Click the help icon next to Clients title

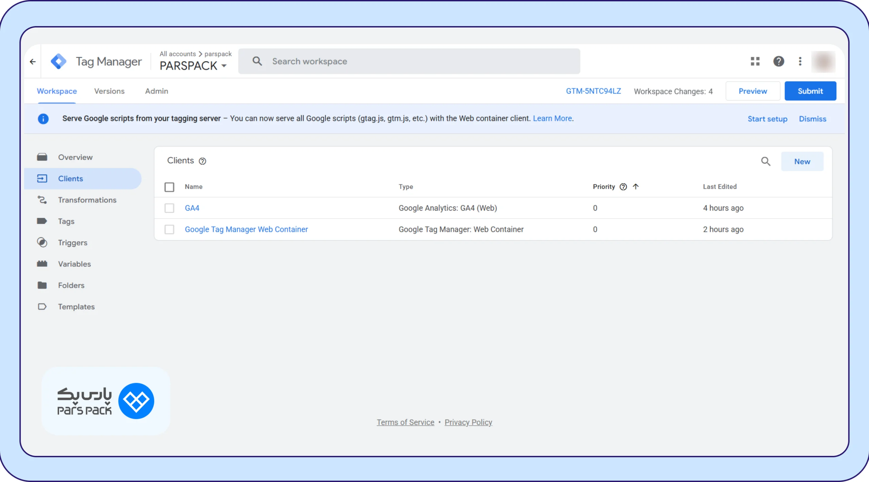[202, 161]
